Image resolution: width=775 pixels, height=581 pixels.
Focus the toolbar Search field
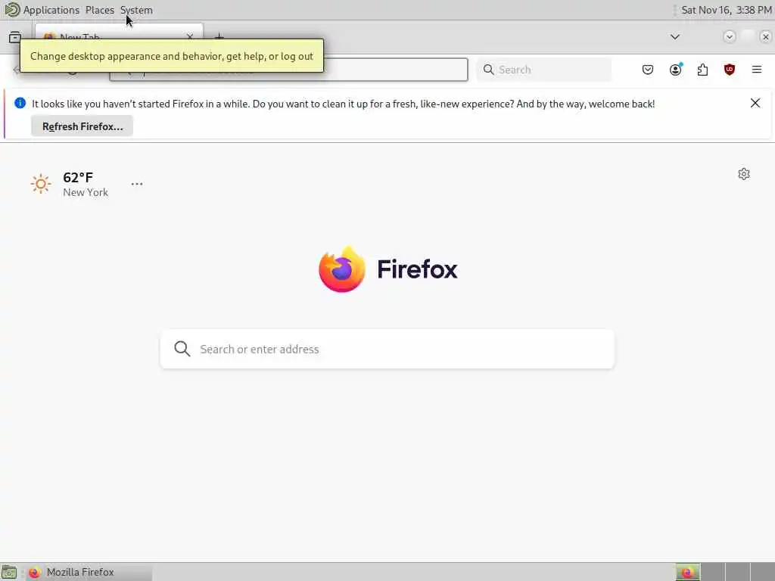(x=543, y=70)
